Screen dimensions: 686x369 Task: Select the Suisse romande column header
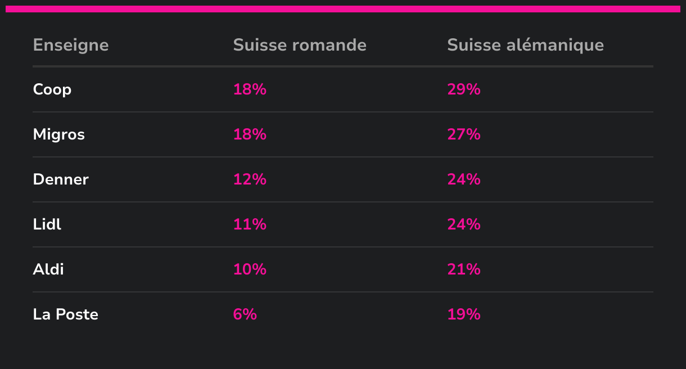pos(300,45)
